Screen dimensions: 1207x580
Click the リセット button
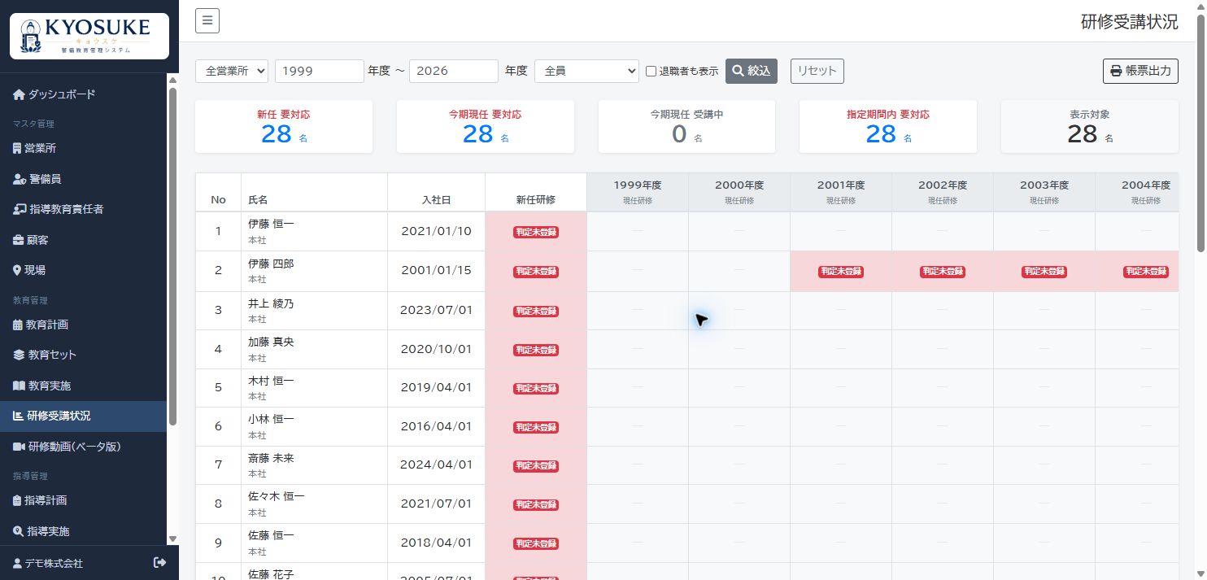click(817, 71)
